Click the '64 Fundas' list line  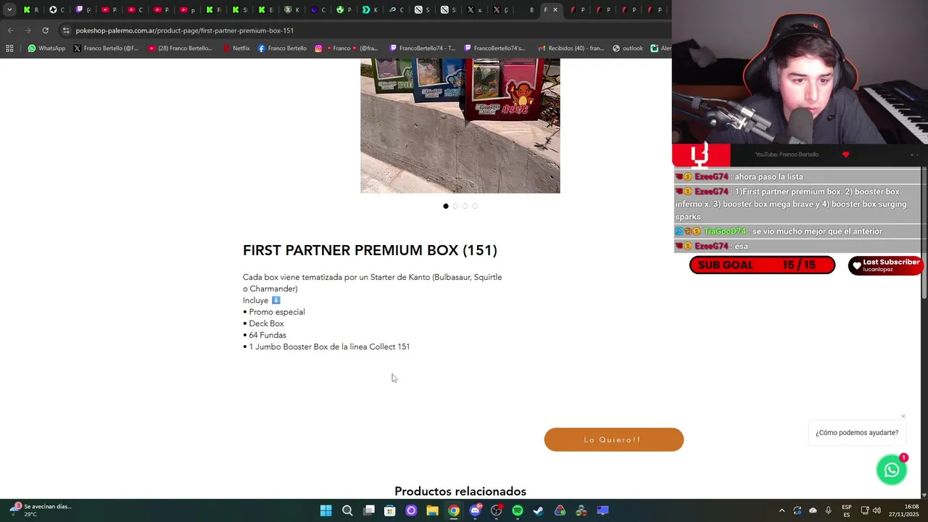pyautogui.click(x=265, y=335)
